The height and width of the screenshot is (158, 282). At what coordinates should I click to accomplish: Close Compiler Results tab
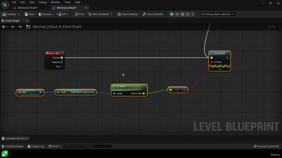[x=27, y=139]
